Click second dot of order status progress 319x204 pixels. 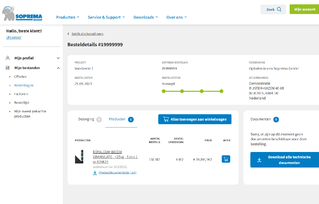[x=182, y=91]
